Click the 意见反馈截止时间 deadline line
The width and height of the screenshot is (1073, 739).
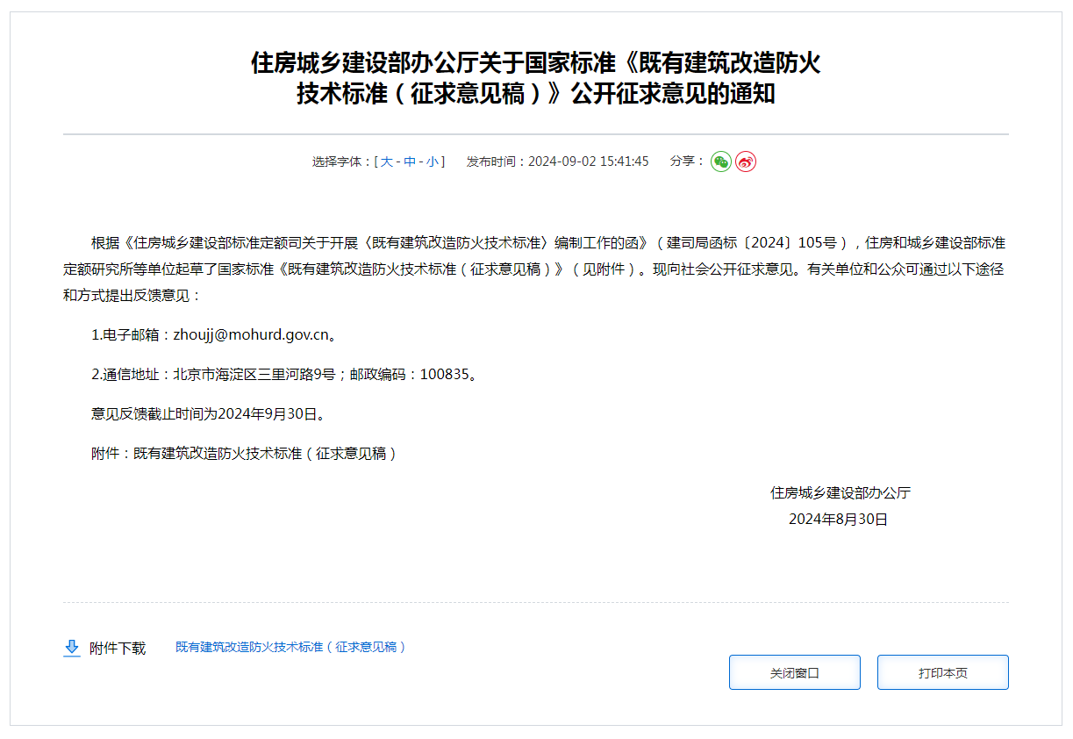(208, 413)
